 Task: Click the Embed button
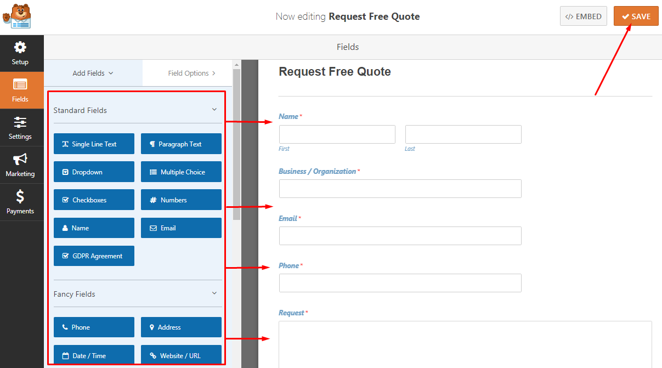[x=584, y=16]
